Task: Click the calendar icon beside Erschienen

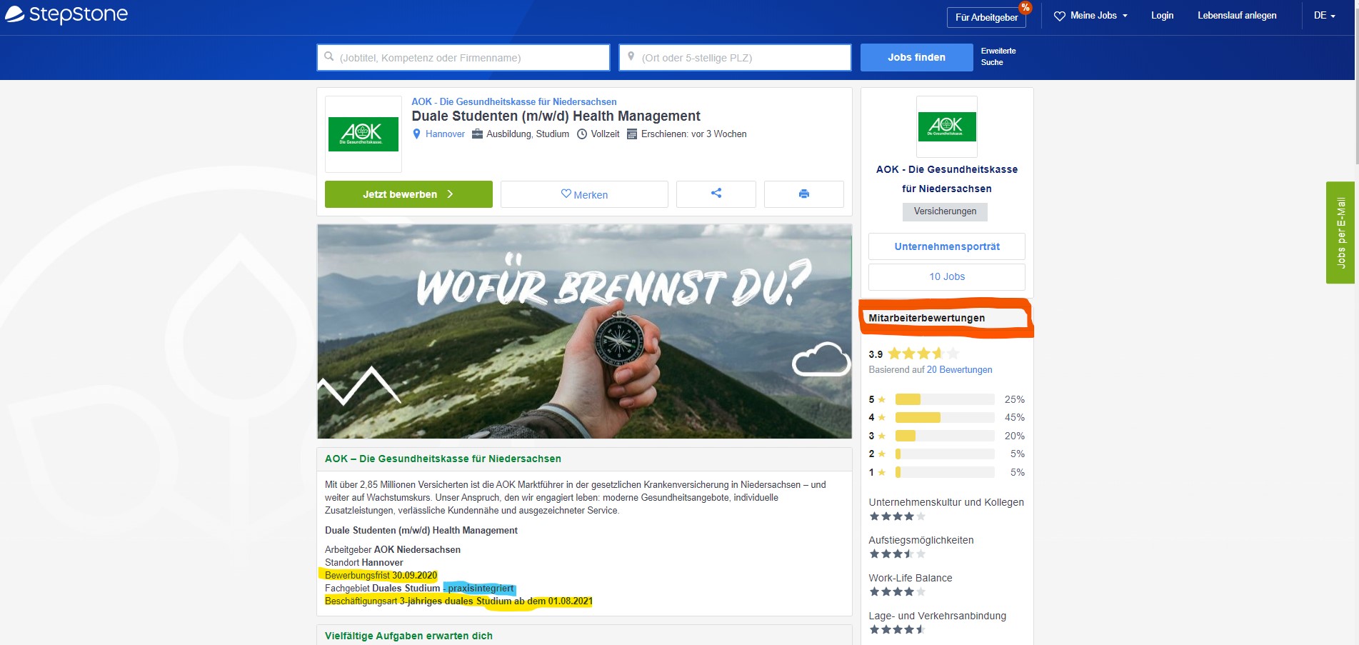Action: 632,134
